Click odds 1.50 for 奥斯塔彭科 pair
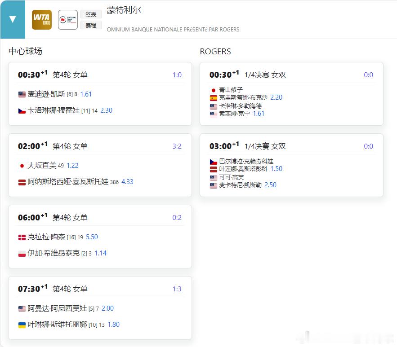This screenshot has height=347, width=397. tap(276, 169)
